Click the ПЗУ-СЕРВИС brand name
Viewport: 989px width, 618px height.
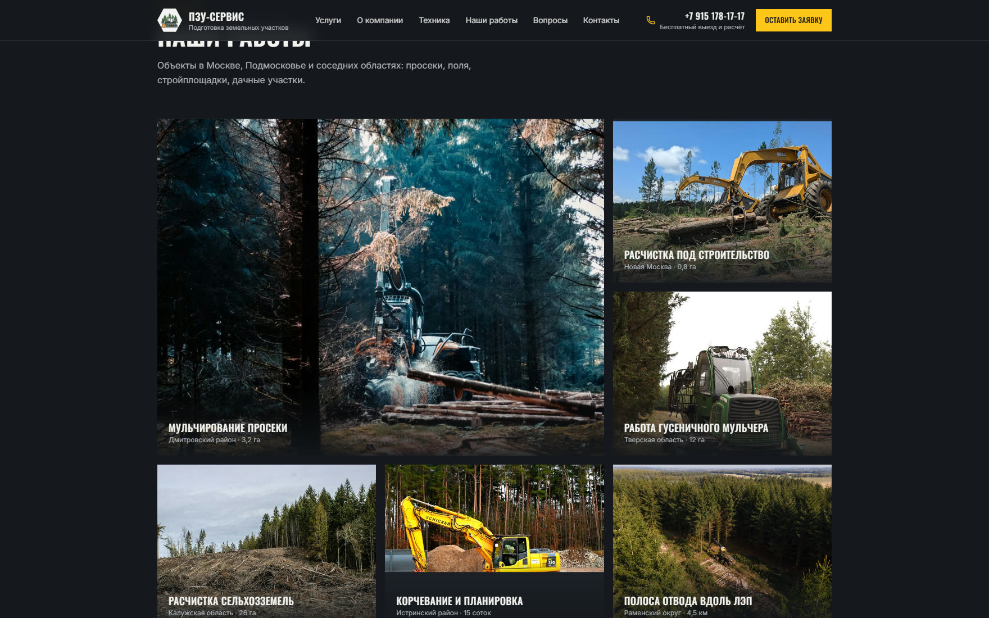click(216, 17)
